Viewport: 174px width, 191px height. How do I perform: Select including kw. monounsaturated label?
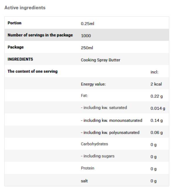coord(112,120)
